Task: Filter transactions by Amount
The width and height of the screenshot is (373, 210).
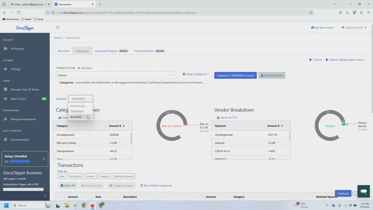Action: pos(90,176)
